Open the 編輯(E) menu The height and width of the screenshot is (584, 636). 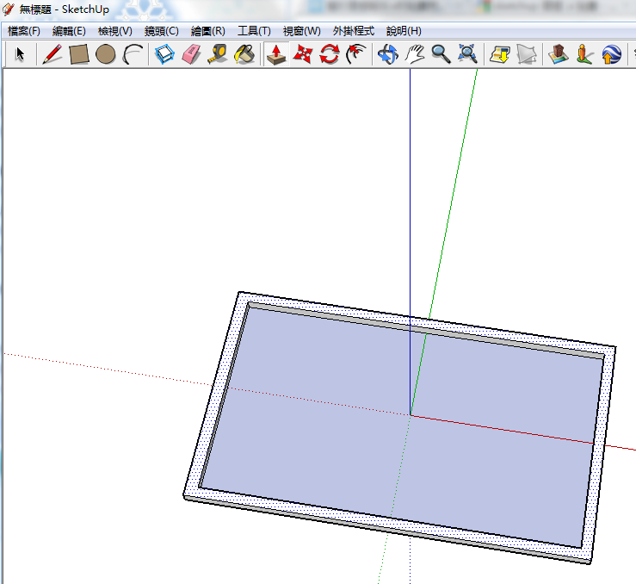[69, 31]
